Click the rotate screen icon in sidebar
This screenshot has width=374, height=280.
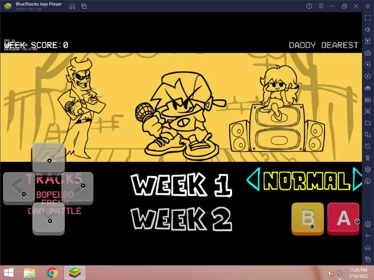[x=367, y=146]
